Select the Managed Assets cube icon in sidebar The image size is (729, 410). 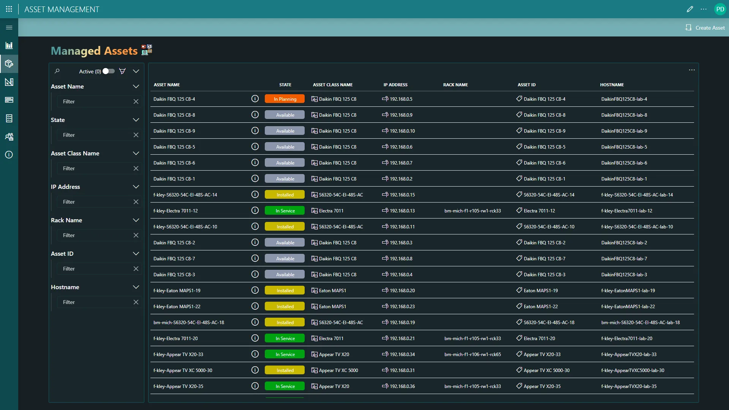point(9,64)
